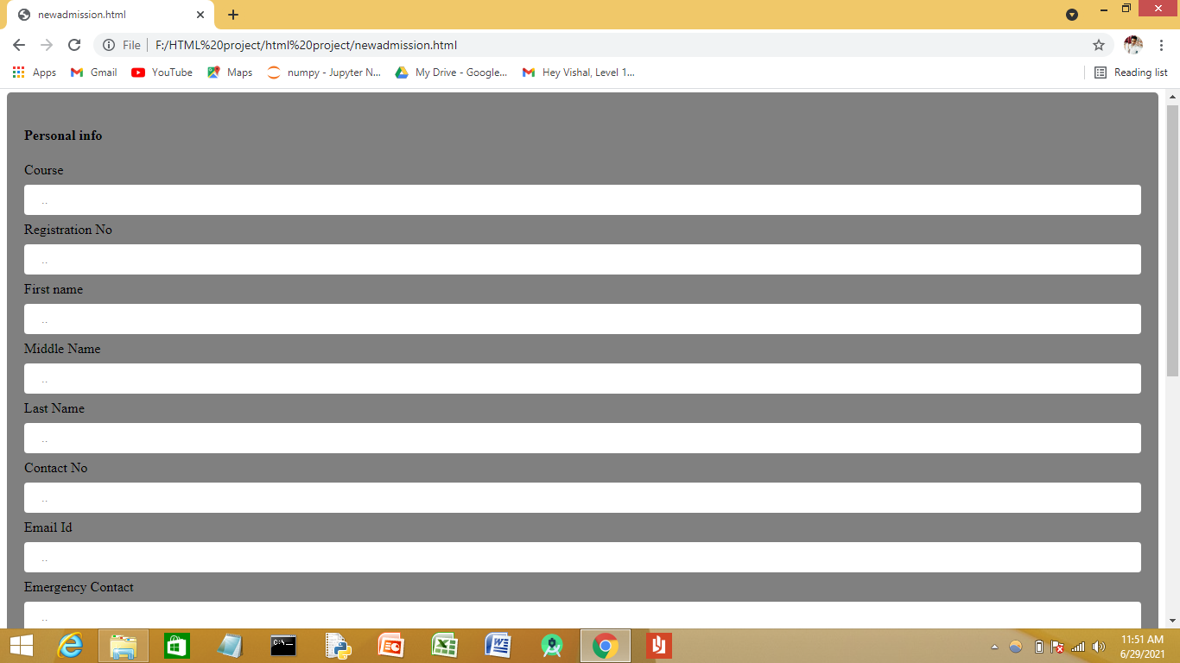Open the Gmail bookmark
This screenshot has width=1180, height=663.
click(92, 73)
